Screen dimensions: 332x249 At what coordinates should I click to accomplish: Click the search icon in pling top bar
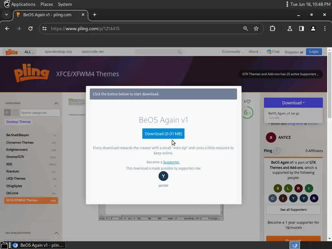coord(180,52)
